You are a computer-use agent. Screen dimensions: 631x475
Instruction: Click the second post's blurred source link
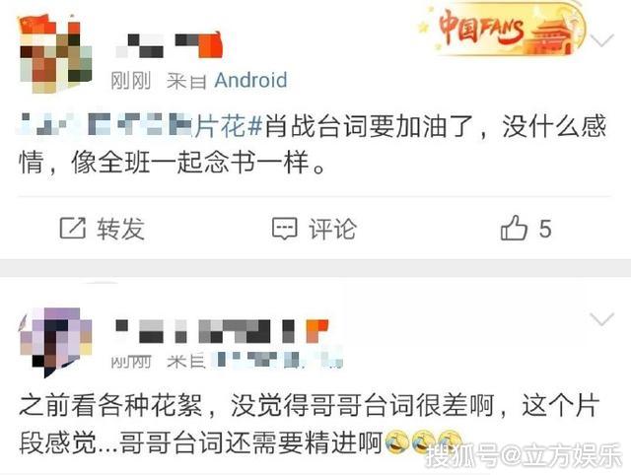click(279, 359)
